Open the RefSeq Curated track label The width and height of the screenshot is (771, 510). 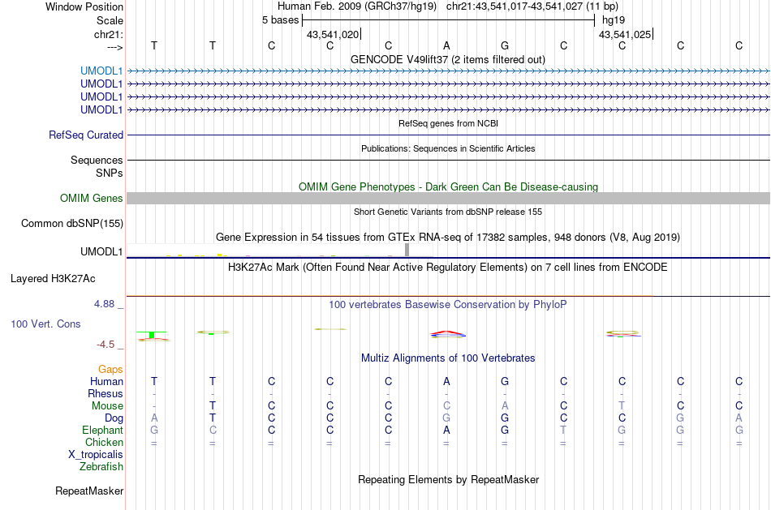pyautogui.click(x=86, y=135)
